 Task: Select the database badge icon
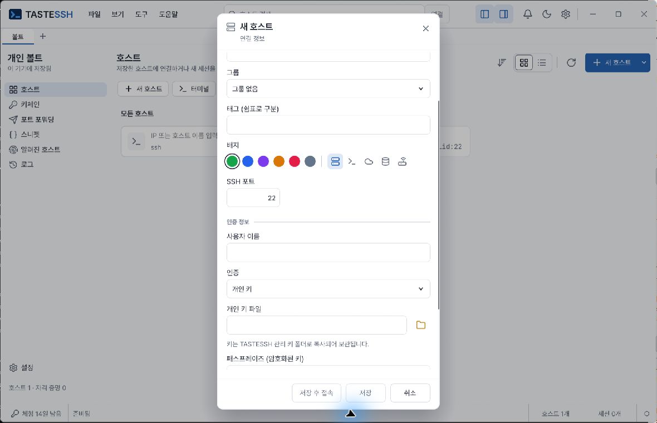point(385,161)
